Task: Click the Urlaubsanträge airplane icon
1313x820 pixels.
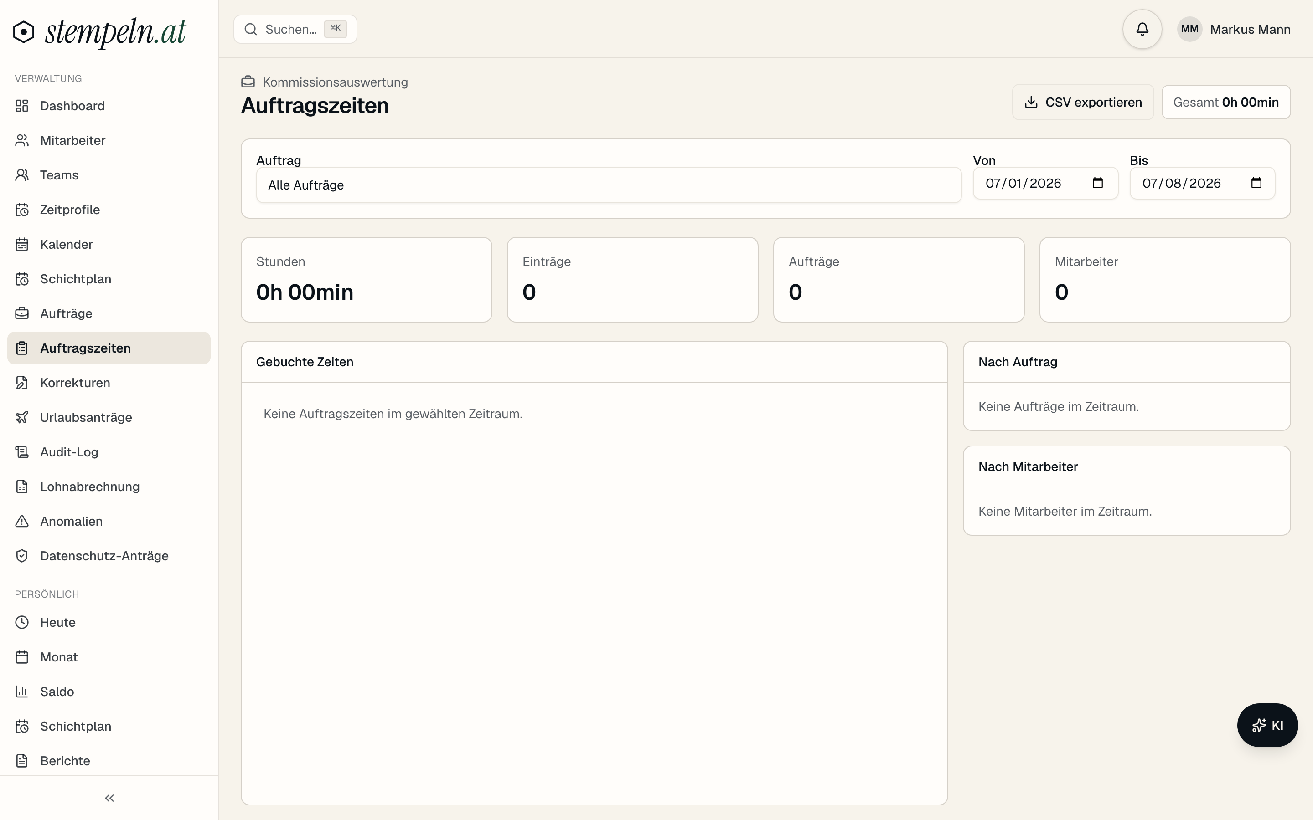Action: point(22,418)
